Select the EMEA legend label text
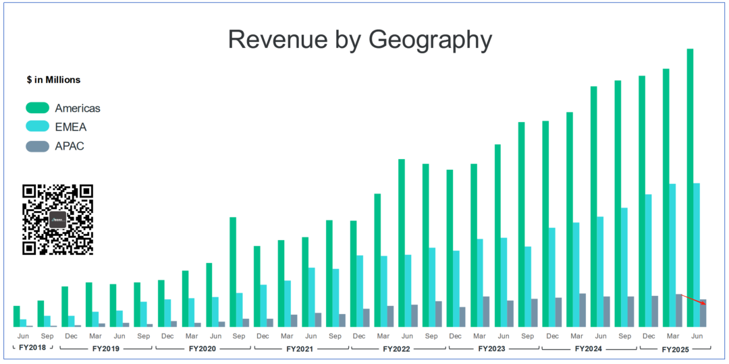Screen dimensions: 729x364 (71, 127)
